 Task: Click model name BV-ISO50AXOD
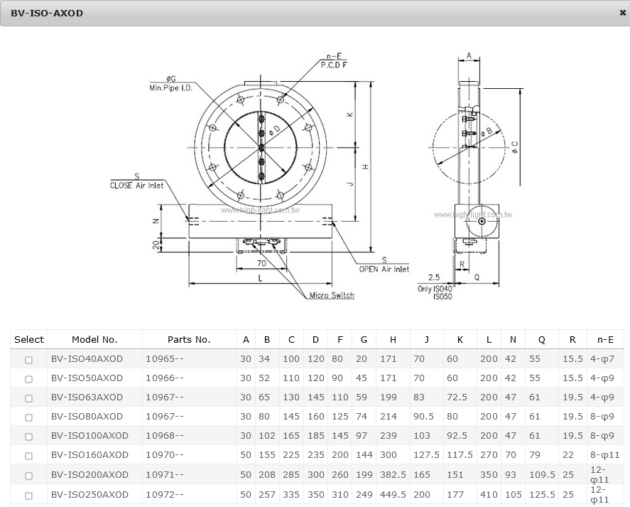pos(87,378)
